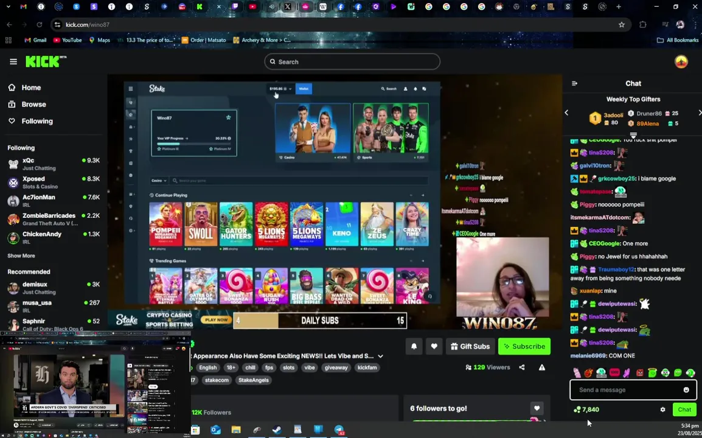Open Steam from the taskbar
The height and width of the screenshot is (438, 702).
point(277,430)
